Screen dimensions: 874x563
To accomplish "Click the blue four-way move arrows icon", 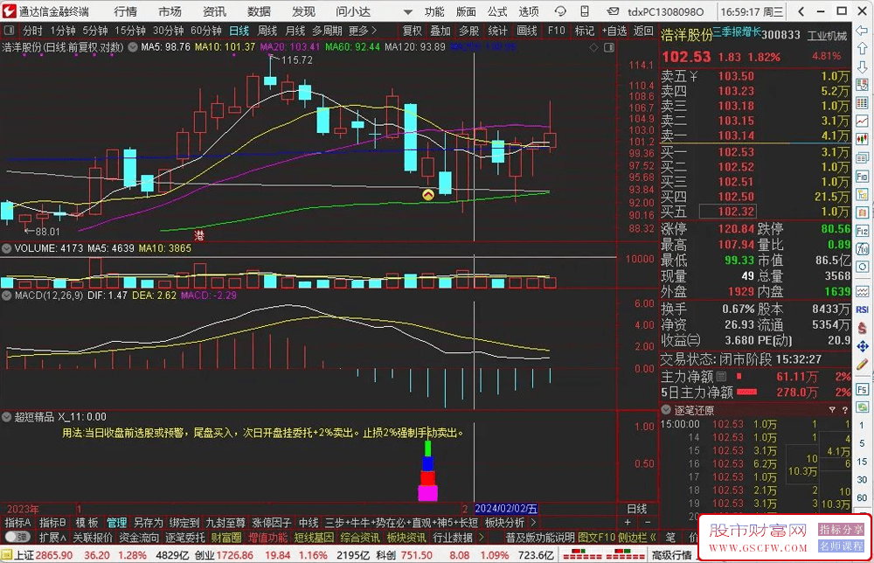I will click(x=863, y=347).
